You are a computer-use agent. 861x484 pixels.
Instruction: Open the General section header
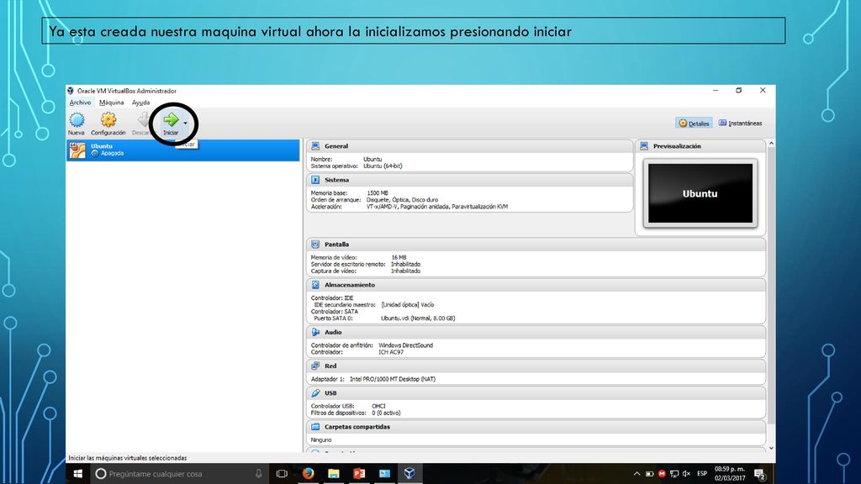469,146
